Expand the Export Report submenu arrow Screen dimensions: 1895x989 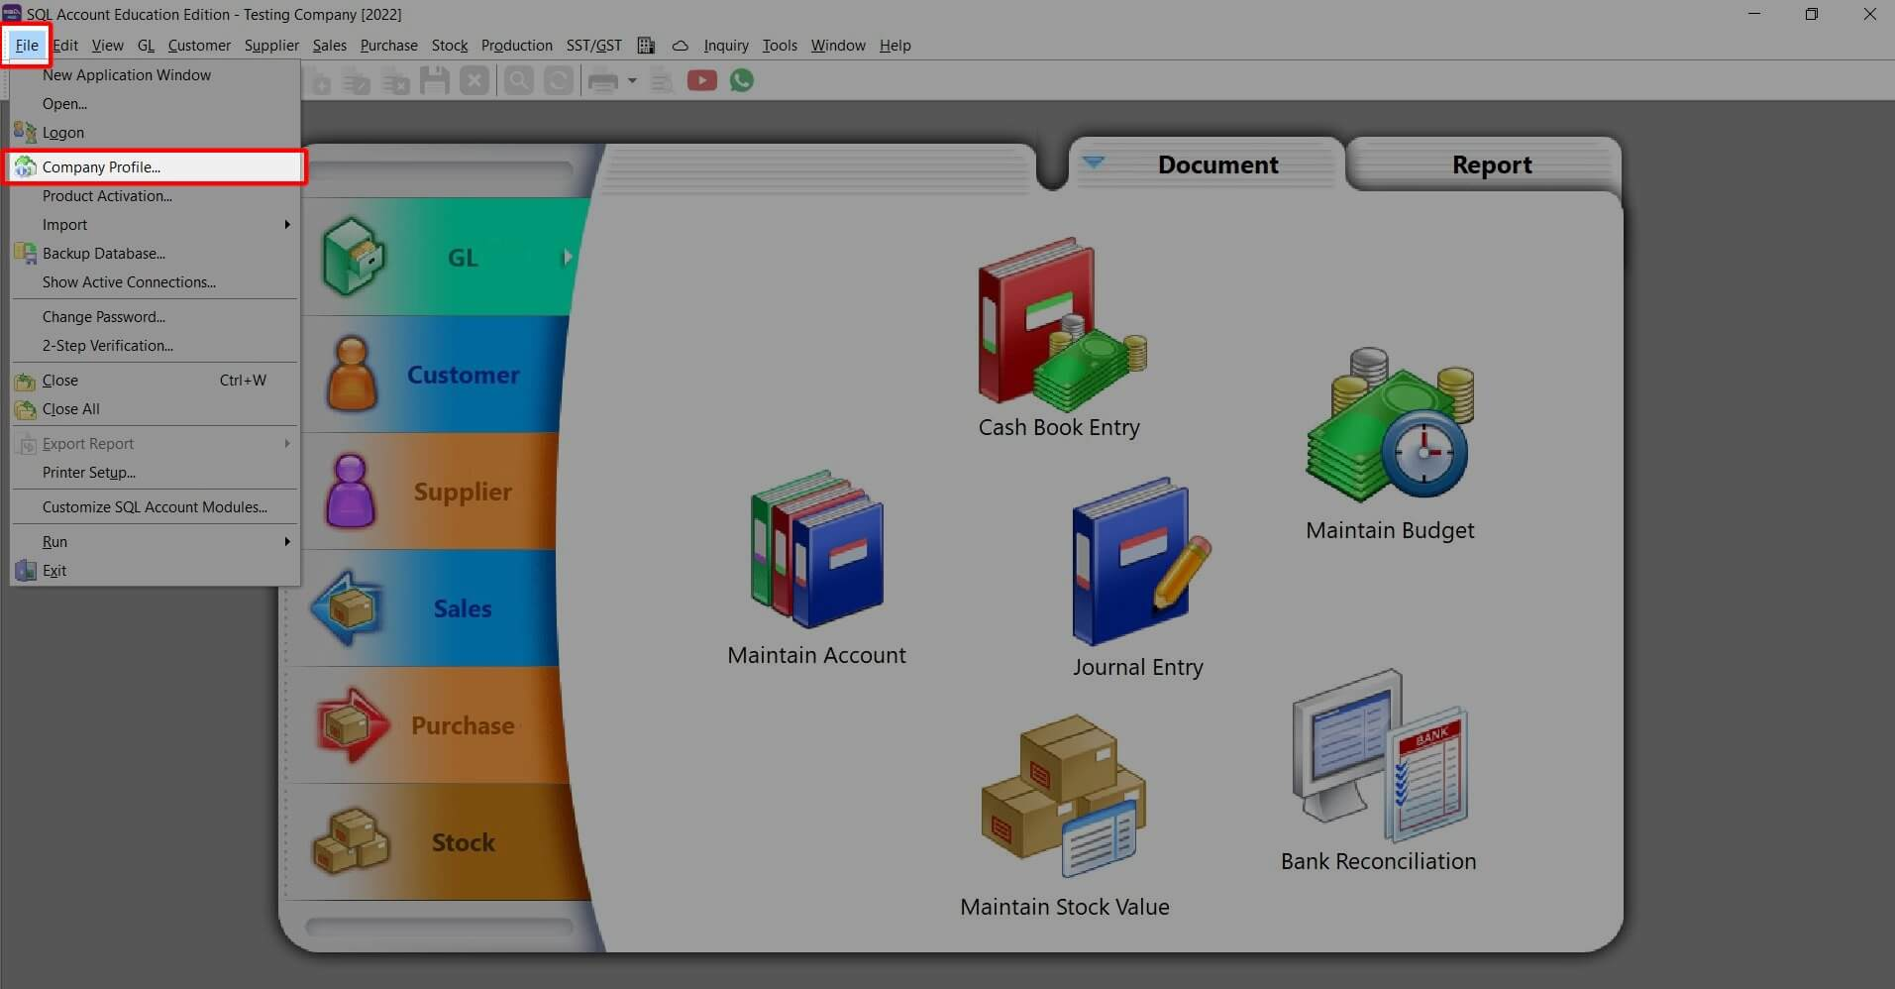click(287, 444)
